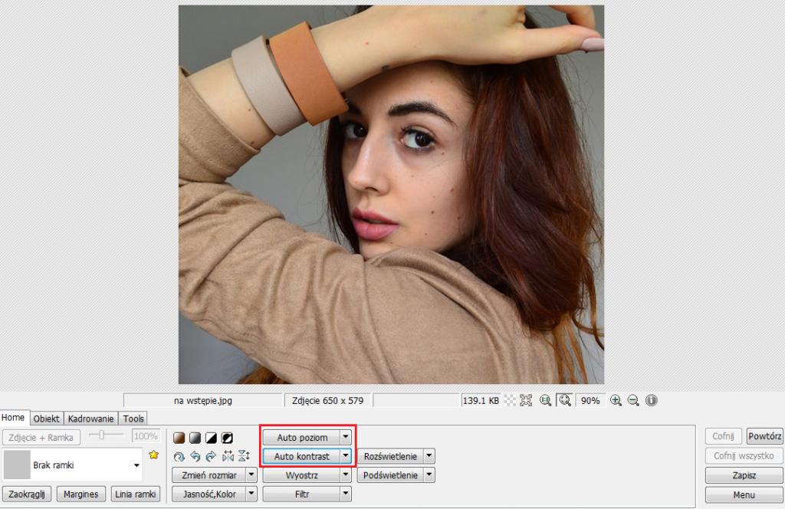Switch to the Obiekt tab

tap(47, 419)
